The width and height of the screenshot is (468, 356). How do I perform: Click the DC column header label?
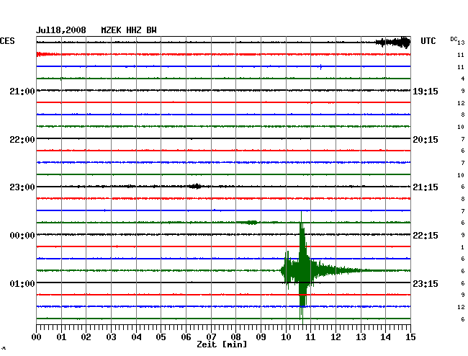[x=454, y=38]
